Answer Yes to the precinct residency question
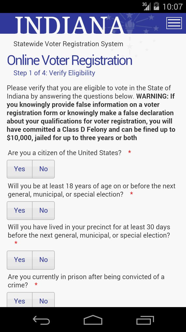 tap(19, 260)
